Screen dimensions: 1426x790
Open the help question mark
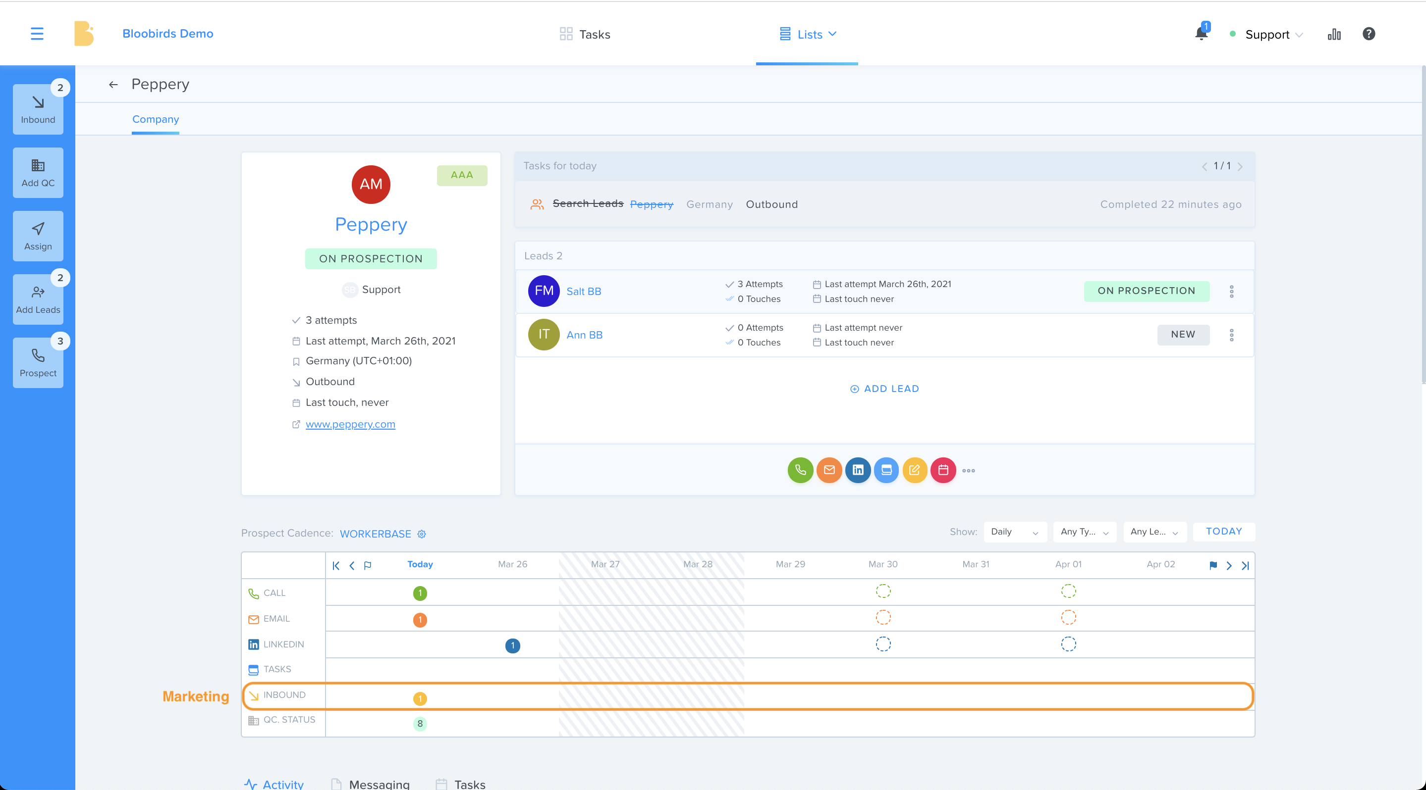coord(1369,34)
